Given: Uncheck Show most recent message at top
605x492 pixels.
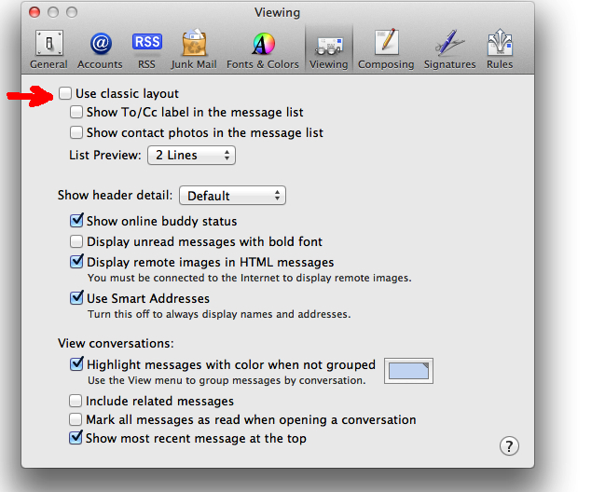Looking at the screenshot, I should pyautogui.click(x=76, y=438).
